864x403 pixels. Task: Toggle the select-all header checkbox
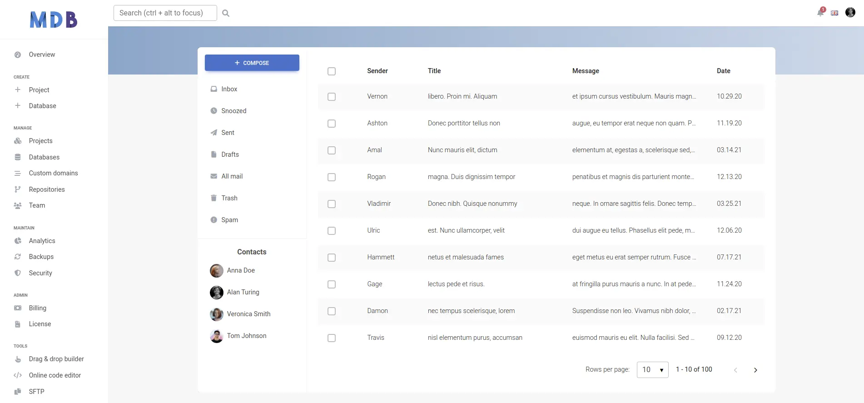(x=332, y=71)
